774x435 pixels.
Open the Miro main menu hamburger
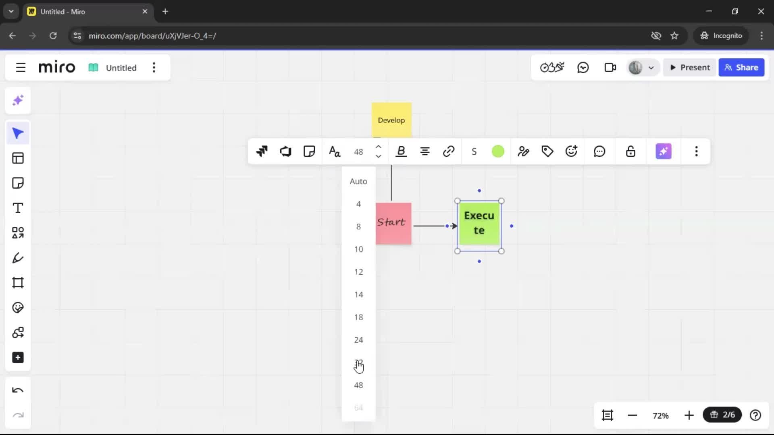click(21, 68)
